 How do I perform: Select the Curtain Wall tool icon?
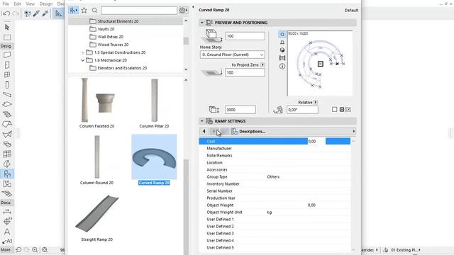pos(7,154)
